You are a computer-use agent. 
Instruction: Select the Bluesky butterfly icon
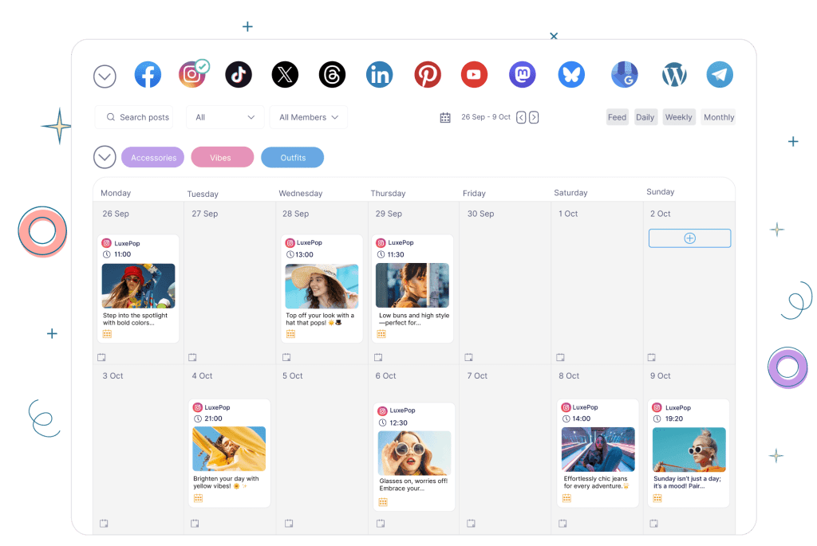tap(571, 74)
